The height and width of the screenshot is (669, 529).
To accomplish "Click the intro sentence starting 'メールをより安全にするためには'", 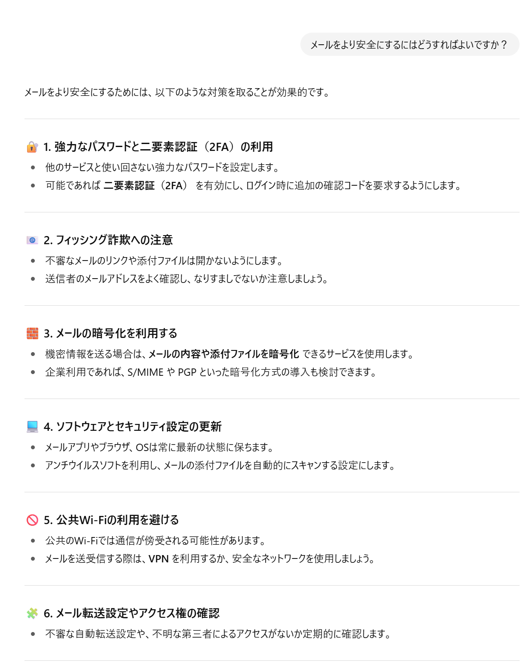I will (177, 92).
